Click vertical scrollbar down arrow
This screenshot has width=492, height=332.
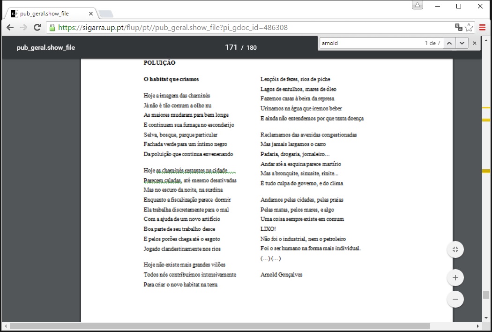[486, 317]
